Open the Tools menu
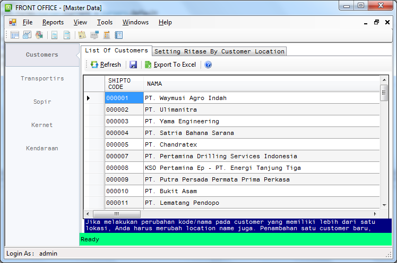This screenshot has height=263, width=397. point(105,22)
